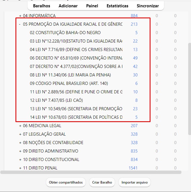Screen dimensions: 191x192
Task: Open 05 PROMOÇÃO DA IGUALDADE RACIAL deck
Action: [x=73, y=24]
